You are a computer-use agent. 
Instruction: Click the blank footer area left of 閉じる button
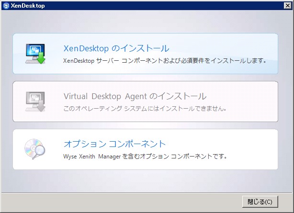click(x=120, y=202)
